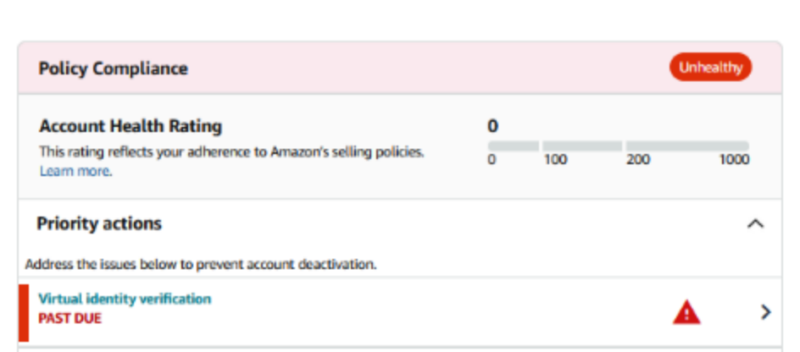The image size is (800, 352).
Task: Click the 100 label under the rating bar
Action: tap(554, 160)
